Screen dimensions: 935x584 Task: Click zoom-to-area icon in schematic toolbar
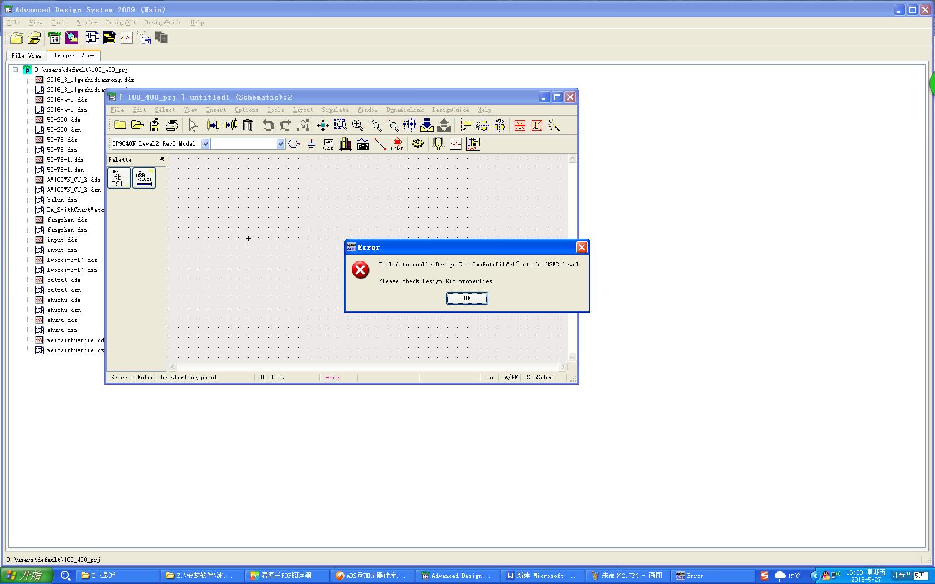[340, 125]
